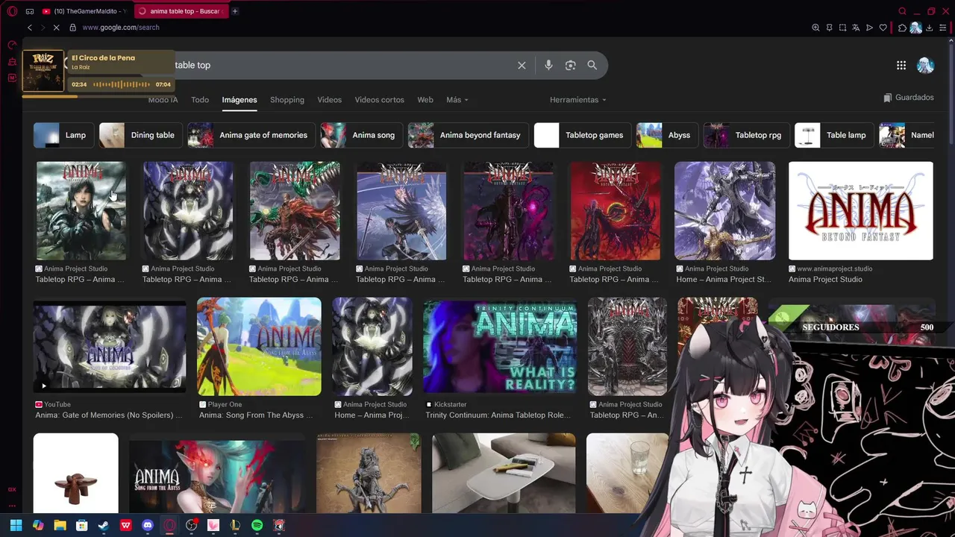Filter by the Dining table chip

point(140,135)
